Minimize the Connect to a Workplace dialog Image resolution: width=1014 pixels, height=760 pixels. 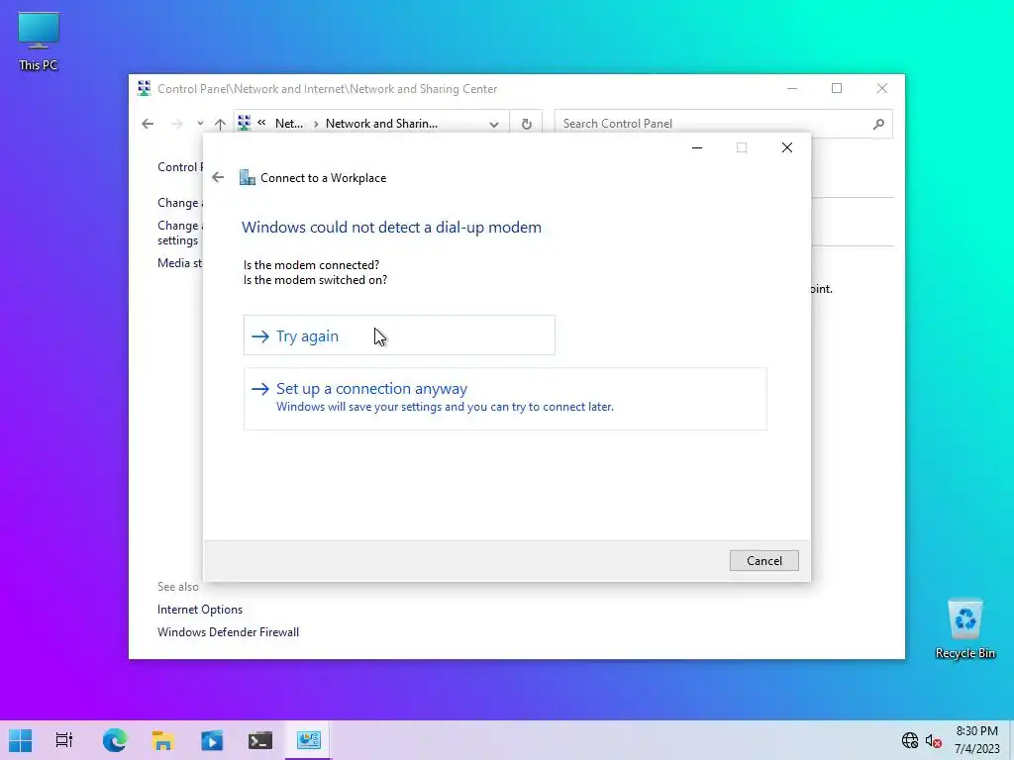pyautogui.click(x=697, y=147)
